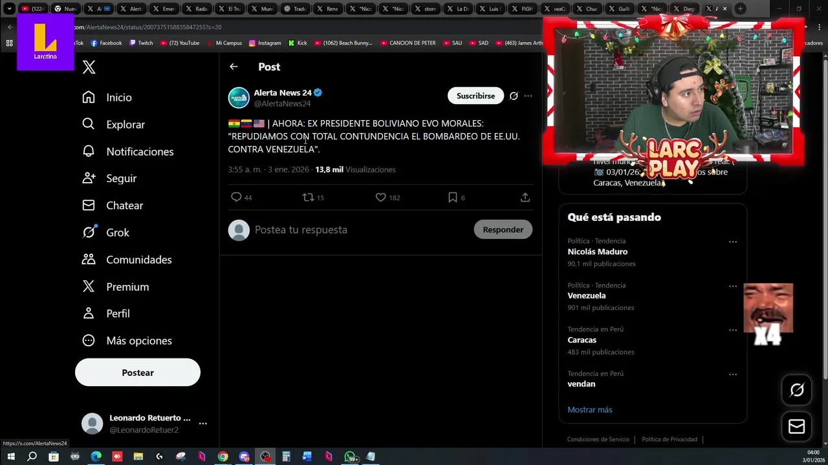Click @AlertaNews24 handle

coord(282,103)
